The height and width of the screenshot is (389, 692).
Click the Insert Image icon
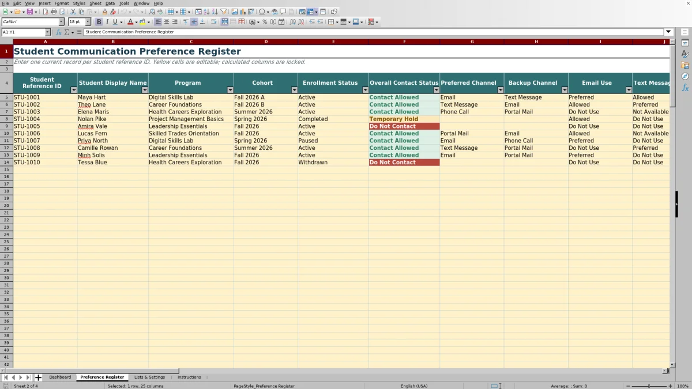(x=234, y=12)
